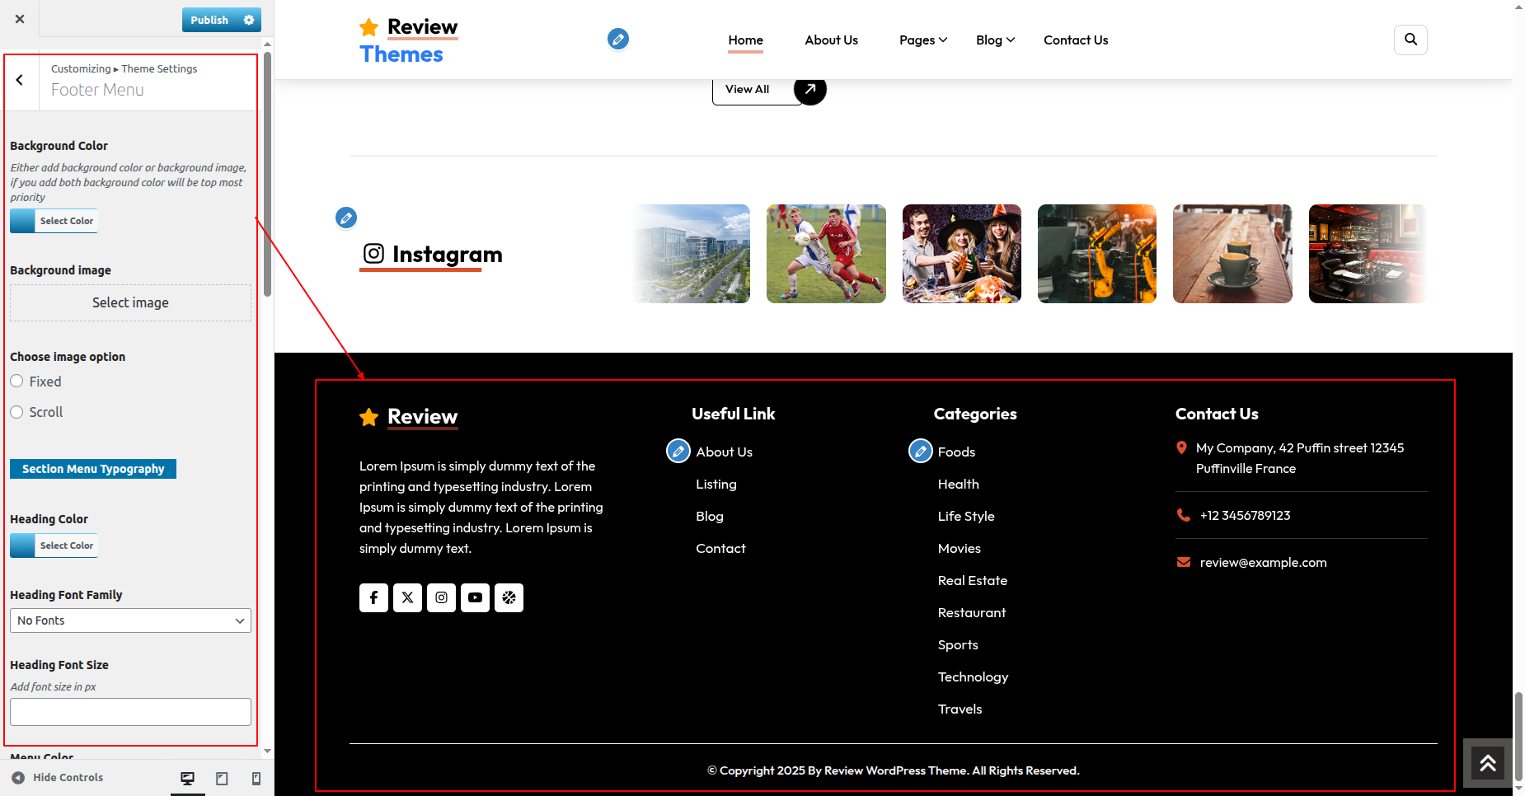Click Hide Controls to collapse the sidebar
This screenshot has width=1525, height=796.
pyautogui.click(x=58, y=777)
